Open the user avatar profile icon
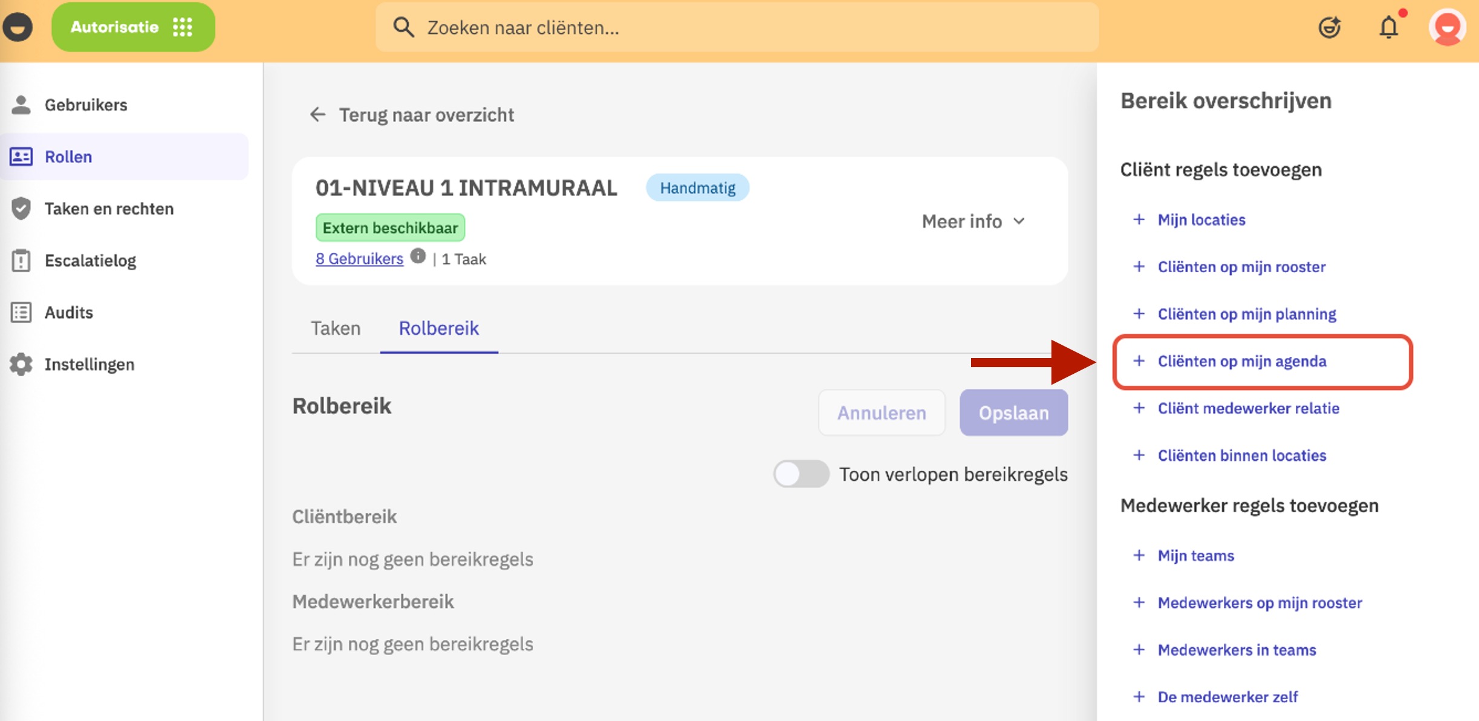 [1447, 27]
